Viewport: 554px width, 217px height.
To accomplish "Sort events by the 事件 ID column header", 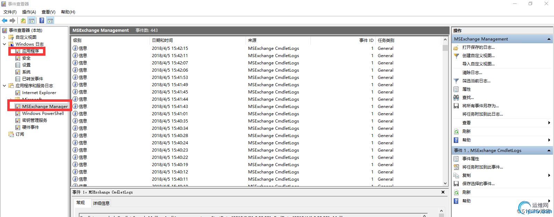I will pos(343,40).
